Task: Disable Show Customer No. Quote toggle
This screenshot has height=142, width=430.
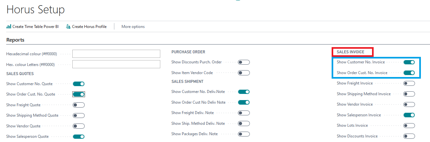Action: (79, 84)
